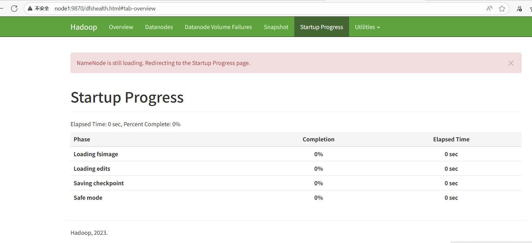
Task: Go to the Overview tab
Action: [121, 27]
